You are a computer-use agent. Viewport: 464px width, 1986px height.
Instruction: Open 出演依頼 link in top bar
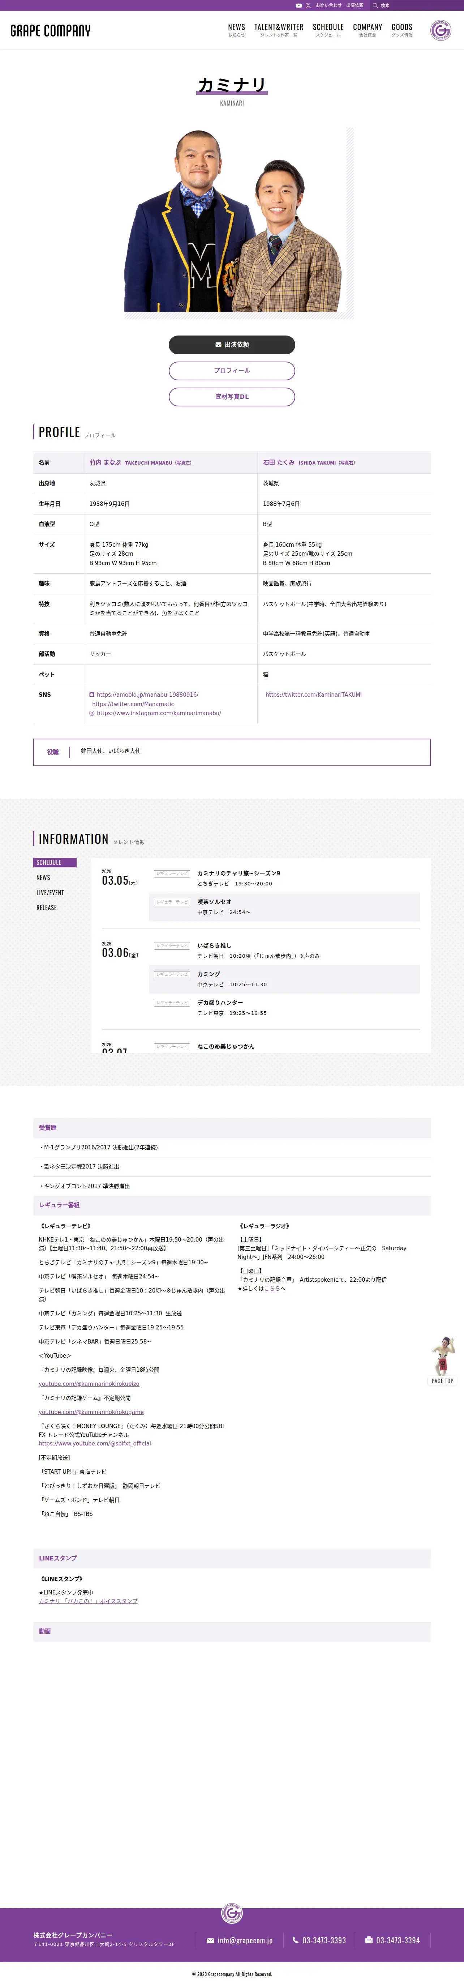[355, 5]
